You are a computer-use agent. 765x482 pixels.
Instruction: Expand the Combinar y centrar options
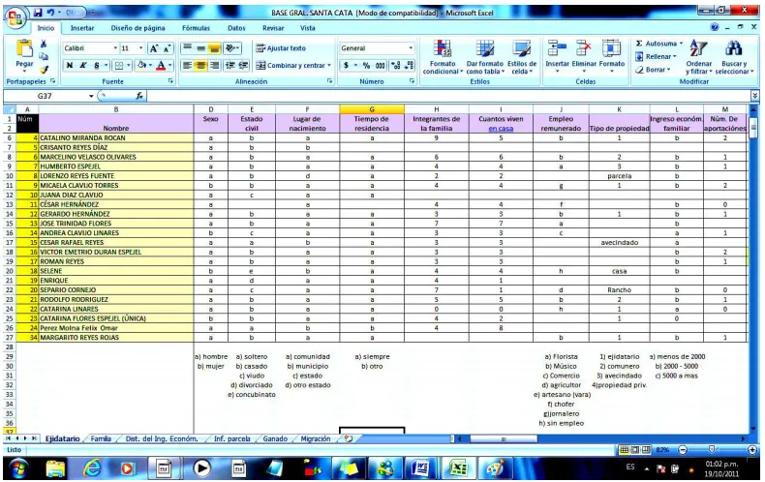(329, 65)
